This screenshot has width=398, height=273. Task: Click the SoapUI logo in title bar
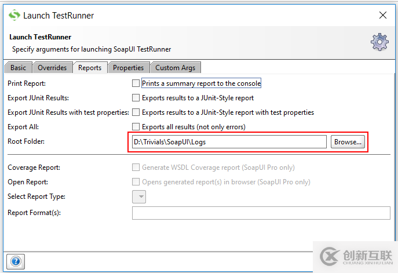coord(13,15)
